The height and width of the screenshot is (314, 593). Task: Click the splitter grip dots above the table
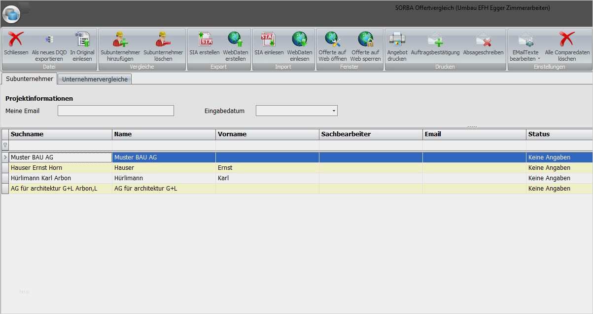tap(472, 127)
